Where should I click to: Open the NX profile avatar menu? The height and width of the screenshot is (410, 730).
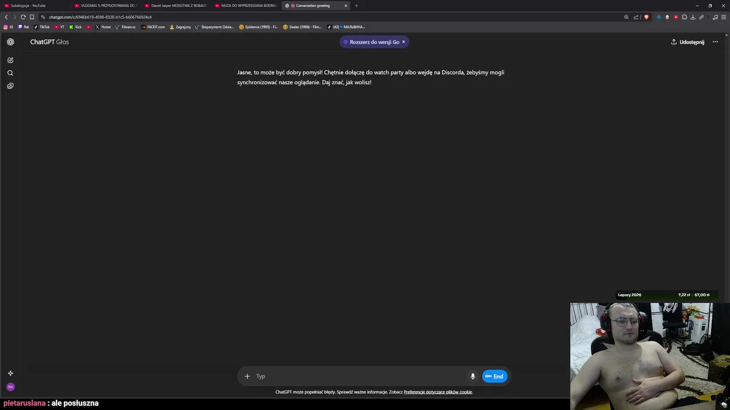point(10,387)
